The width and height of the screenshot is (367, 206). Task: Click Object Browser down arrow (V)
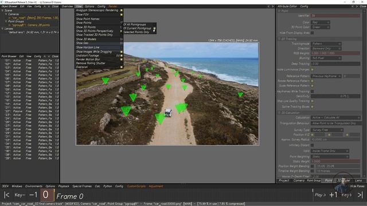click(x=49, y=6)
